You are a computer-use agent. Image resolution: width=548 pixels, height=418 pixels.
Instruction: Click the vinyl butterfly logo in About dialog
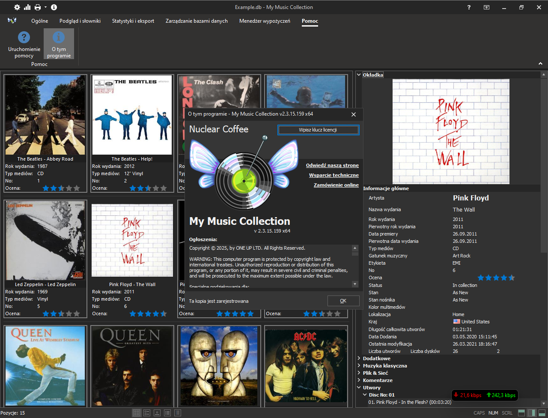[x=244, y=173]
